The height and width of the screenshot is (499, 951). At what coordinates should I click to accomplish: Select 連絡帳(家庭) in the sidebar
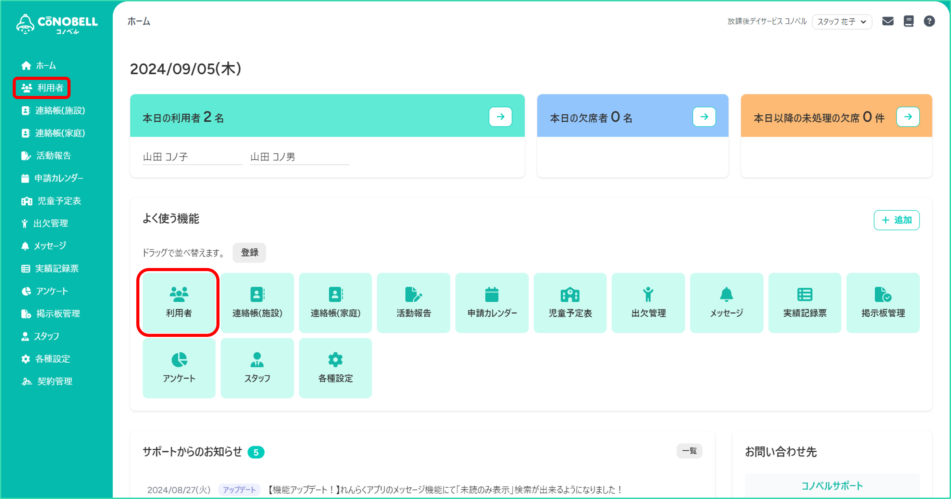tap(53, 133)
